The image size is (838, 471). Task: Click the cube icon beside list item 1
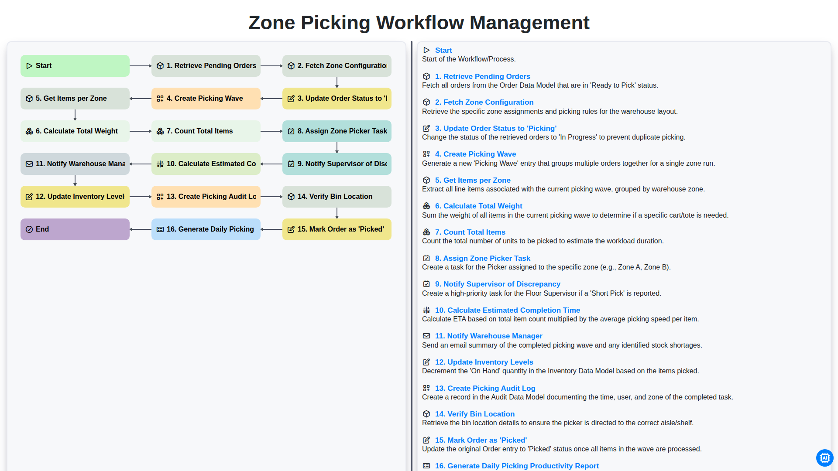426,76
